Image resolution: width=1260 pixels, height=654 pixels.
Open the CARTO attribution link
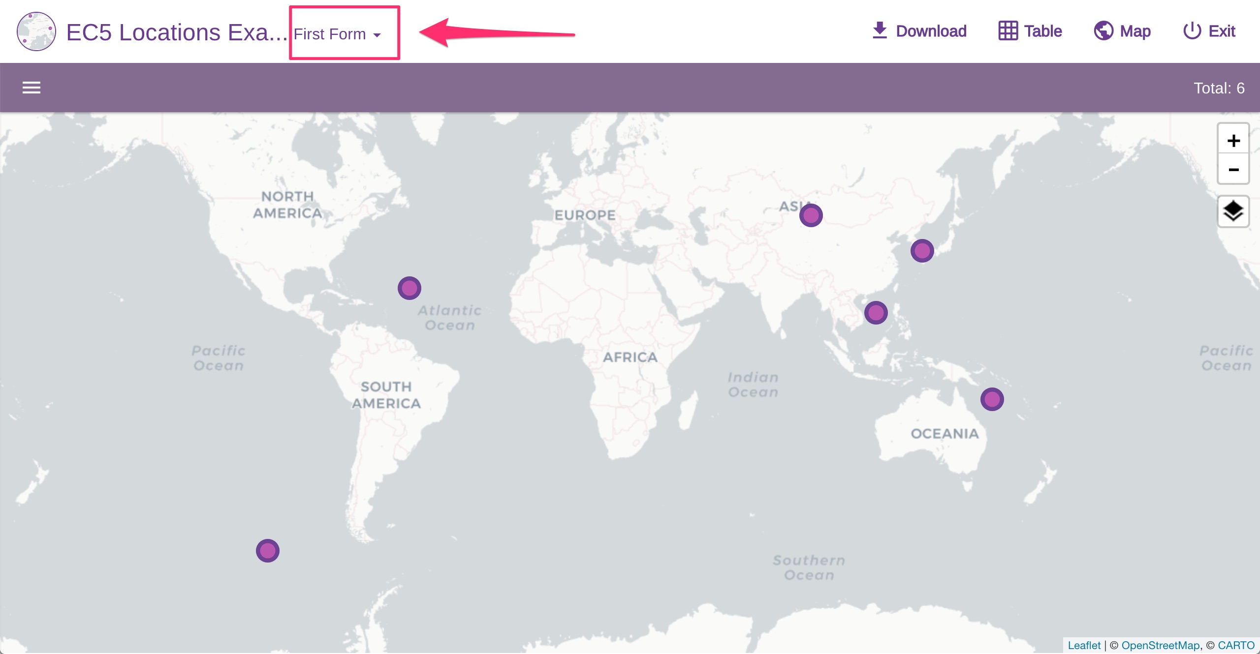(1236, 645)
